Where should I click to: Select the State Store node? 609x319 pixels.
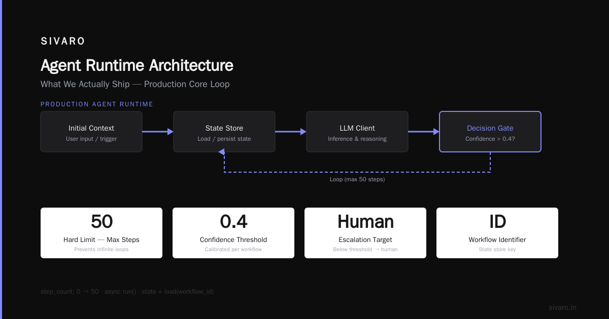click(x=224, y=132)
